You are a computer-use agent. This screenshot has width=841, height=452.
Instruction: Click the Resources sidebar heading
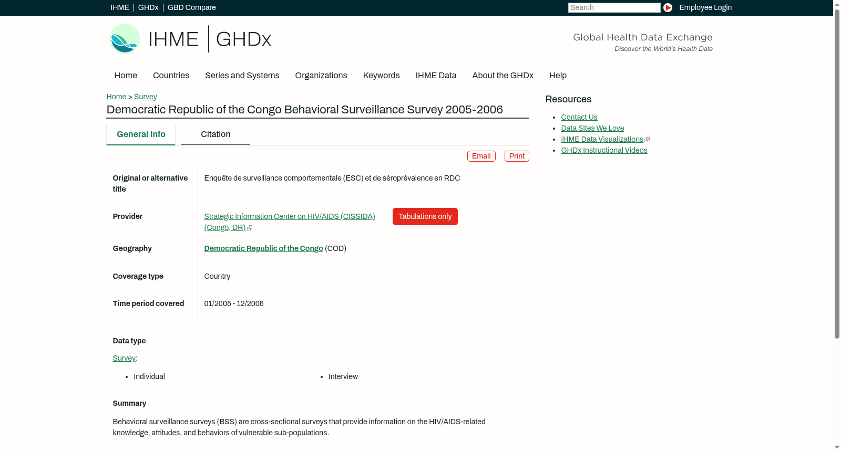point(568,100)
